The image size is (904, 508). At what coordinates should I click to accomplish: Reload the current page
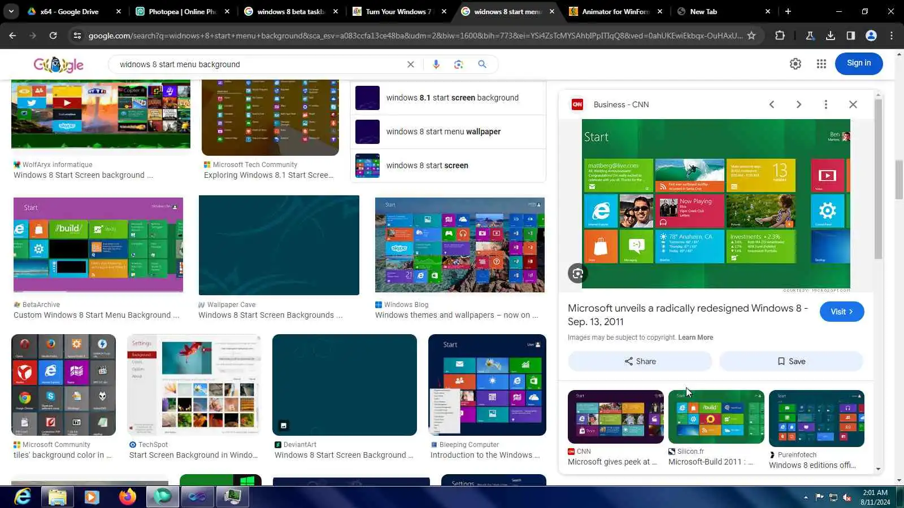tap(53, 36)
